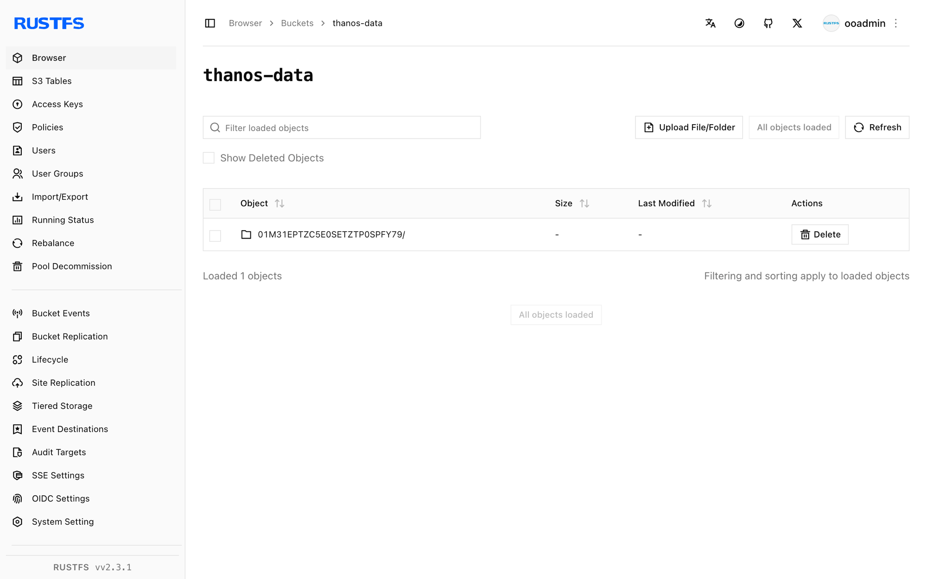Open SSE Settings in sidebar
This screenshot has height=579, width=927.
(x=91, y=476)
